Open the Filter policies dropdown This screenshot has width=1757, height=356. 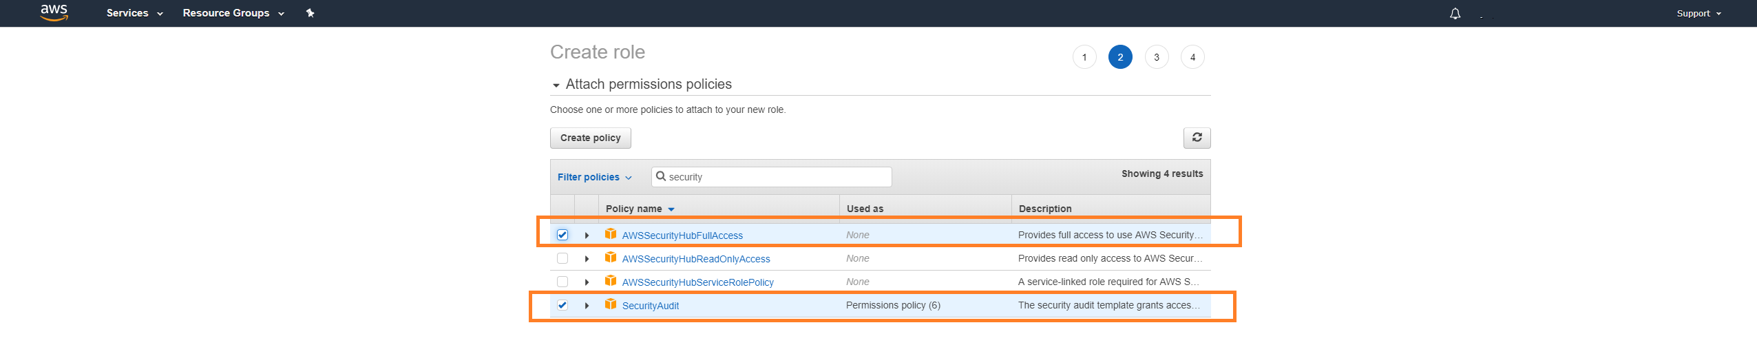(594, 177)
